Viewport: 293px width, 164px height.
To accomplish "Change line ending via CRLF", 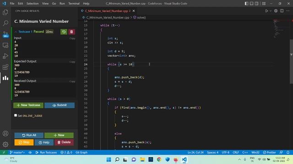I will (x=236, y=153).
